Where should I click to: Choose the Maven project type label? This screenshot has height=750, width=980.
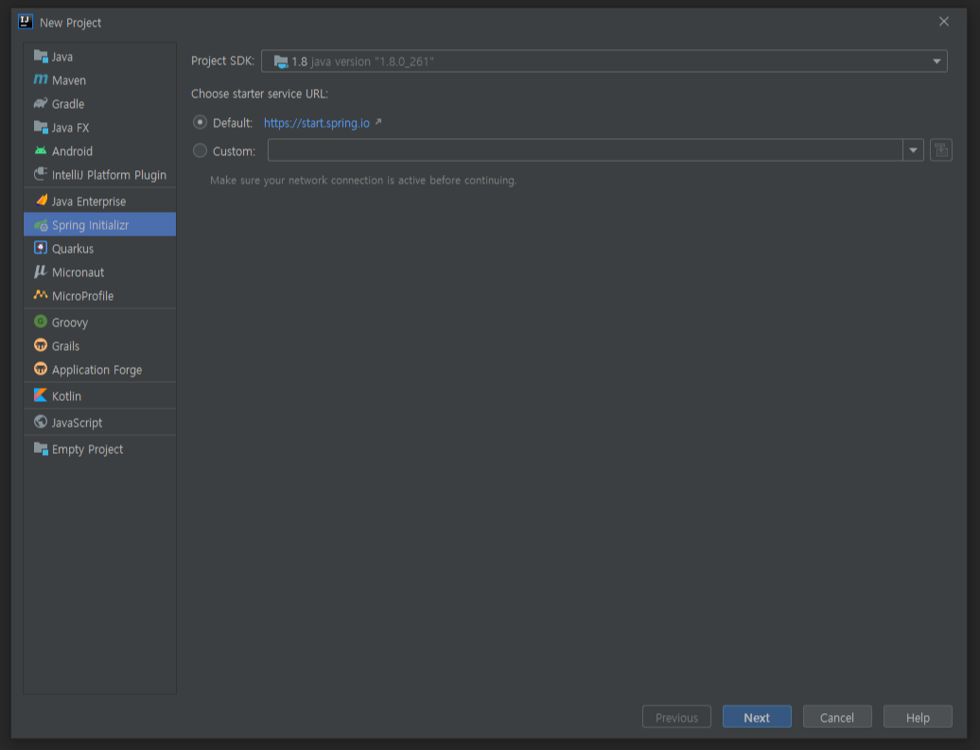[x=69, y=80]
